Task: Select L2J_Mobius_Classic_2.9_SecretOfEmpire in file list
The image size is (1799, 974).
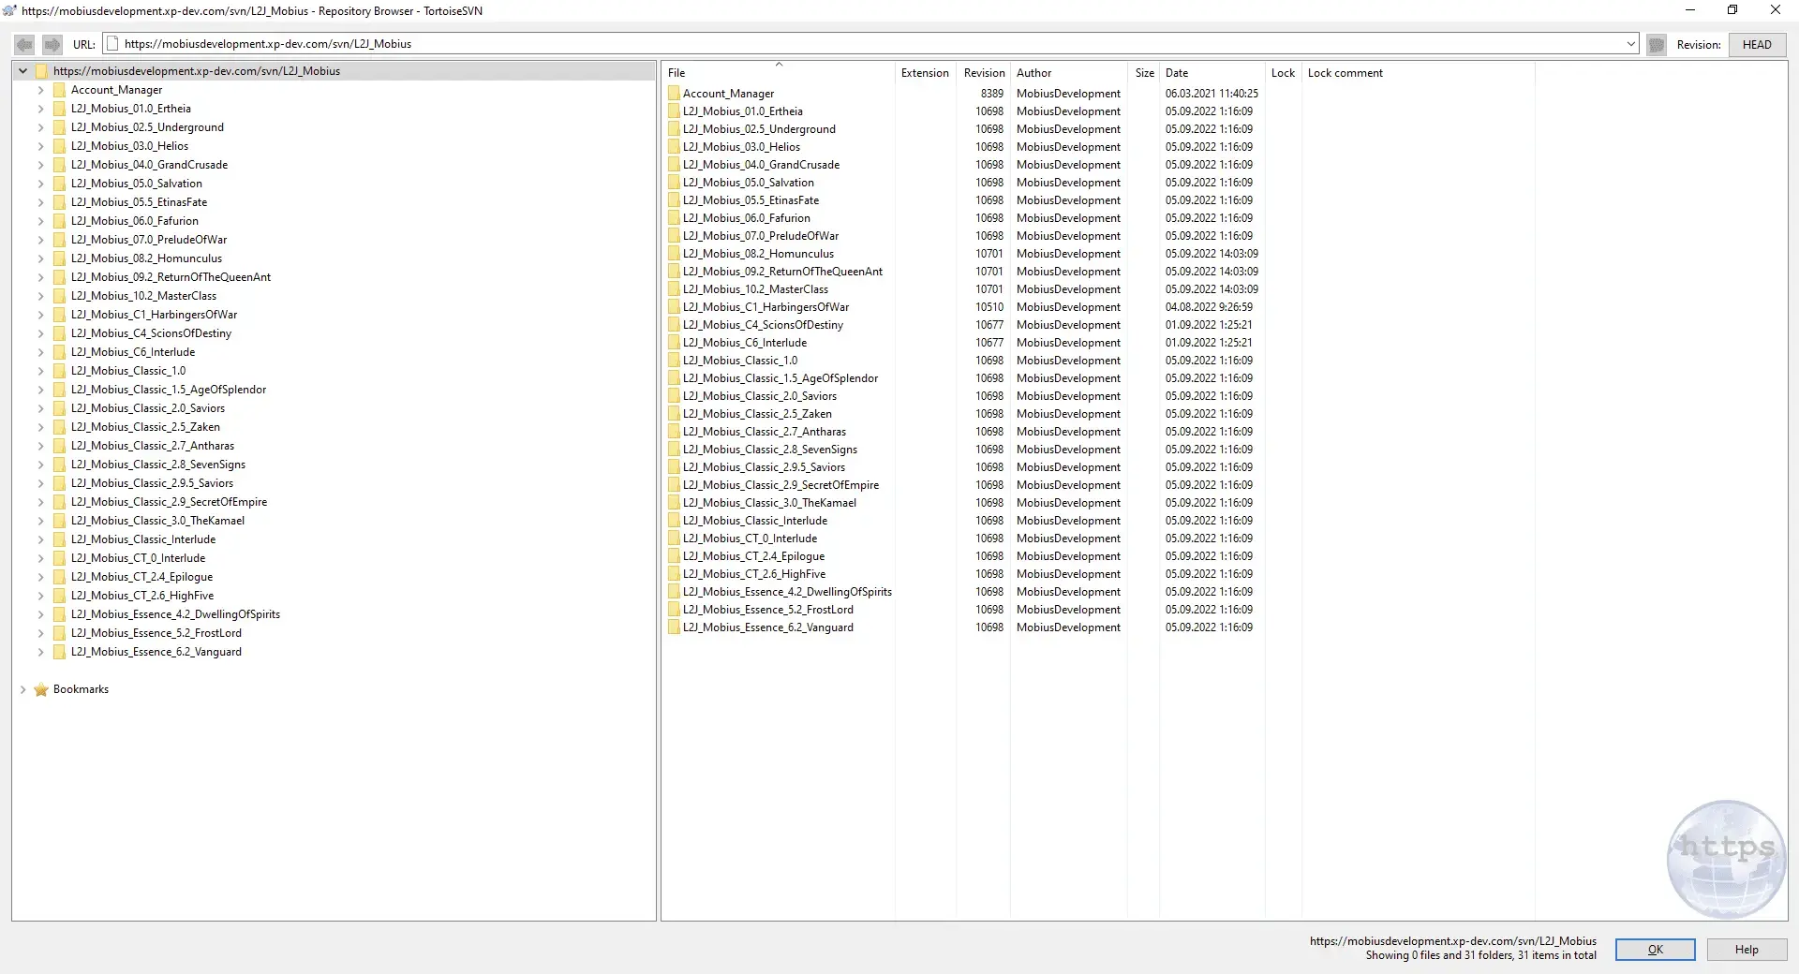Action: tap(781, 485)
